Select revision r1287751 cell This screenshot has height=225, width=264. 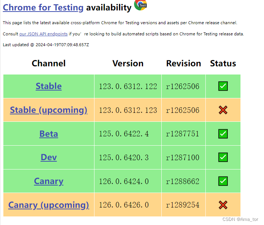coord(183,134)
